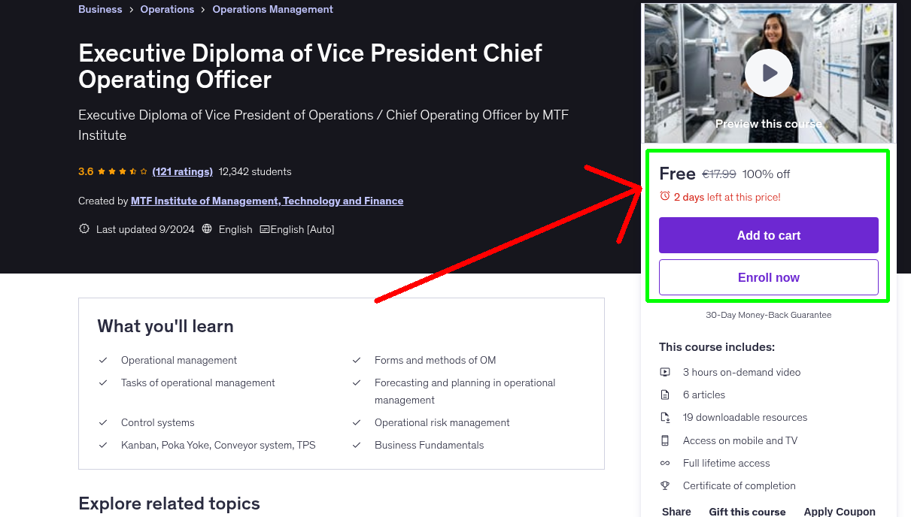Image resolution: width=911 pixels, height=517 pixels.
Task: Click the checkmark beside Operational management
Action: click(103, 360)
